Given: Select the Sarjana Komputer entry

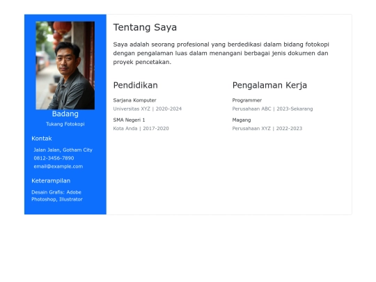Looking at the screenshot, I should click(134, 100).
